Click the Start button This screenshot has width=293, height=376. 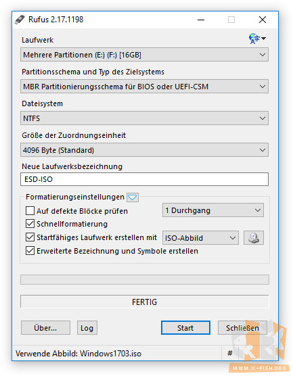(x=185, y=327)
